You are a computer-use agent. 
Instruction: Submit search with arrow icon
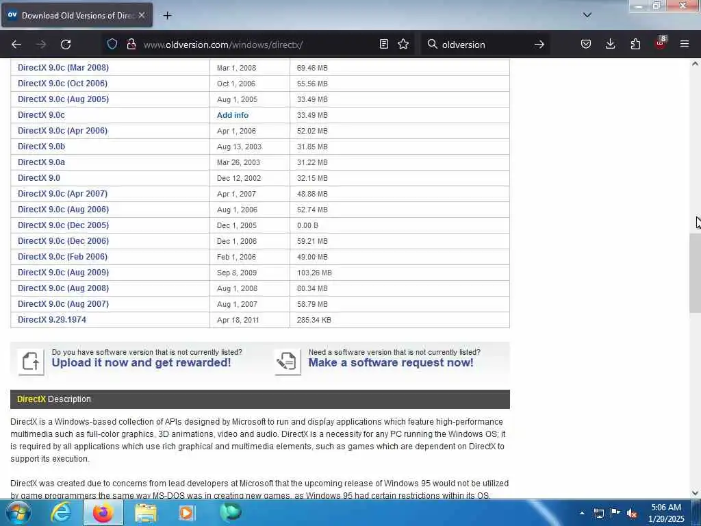coord(539,45)
